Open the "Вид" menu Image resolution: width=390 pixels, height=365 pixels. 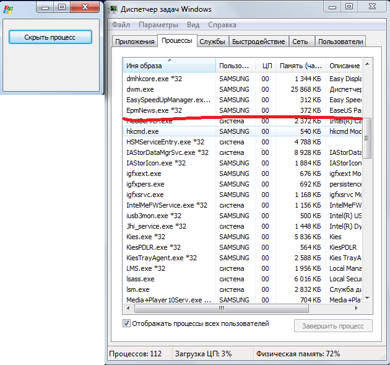click(193, 25)
